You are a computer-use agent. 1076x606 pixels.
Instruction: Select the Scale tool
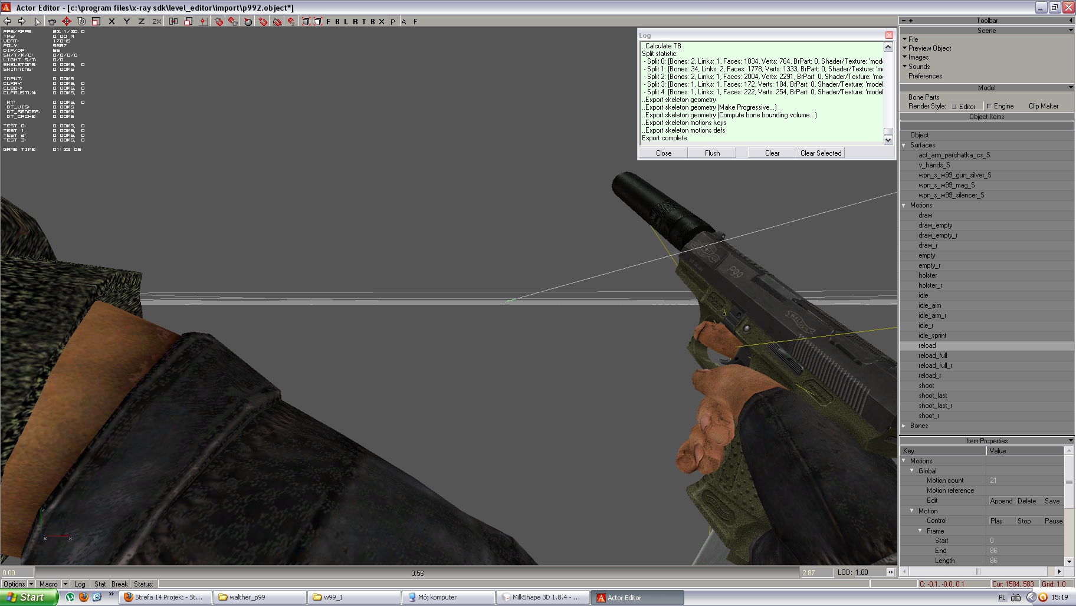point(96,21)
